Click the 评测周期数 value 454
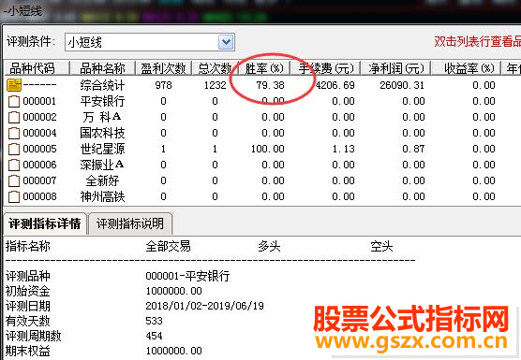 click(155, 336)
